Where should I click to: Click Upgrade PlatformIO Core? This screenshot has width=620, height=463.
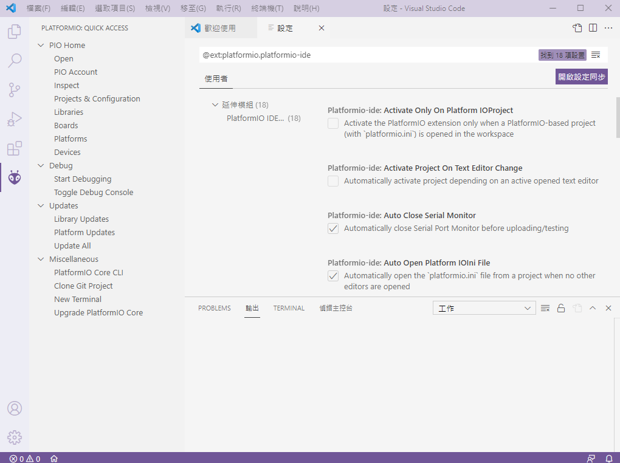click(x=98, y=313)
